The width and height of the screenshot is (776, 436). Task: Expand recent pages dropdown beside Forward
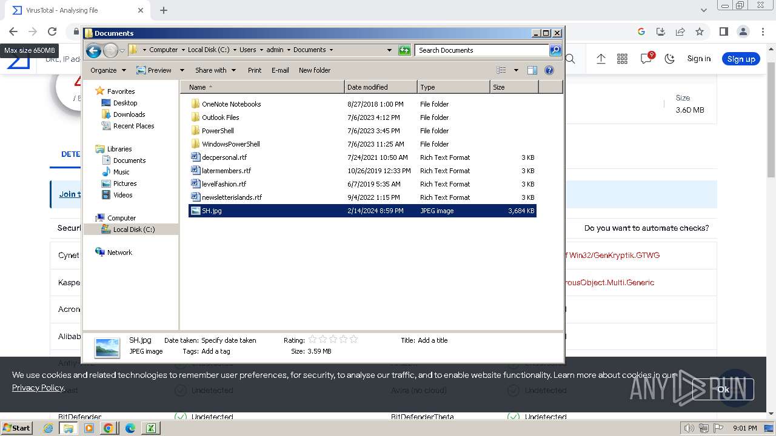coord(122,50)
